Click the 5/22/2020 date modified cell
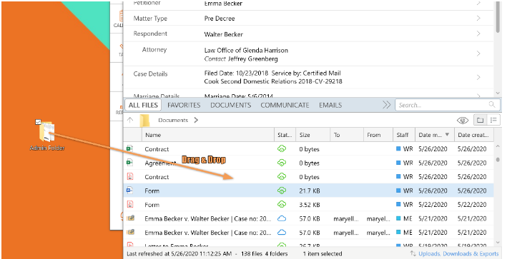The image size is (507, 259). [433, 205]
